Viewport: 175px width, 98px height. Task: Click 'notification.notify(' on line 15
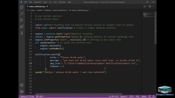coord(48,54)
